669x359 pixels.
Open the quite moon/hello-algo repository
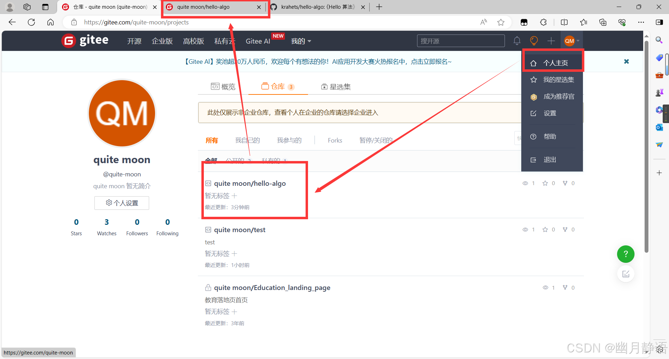(x=250, y=183)
